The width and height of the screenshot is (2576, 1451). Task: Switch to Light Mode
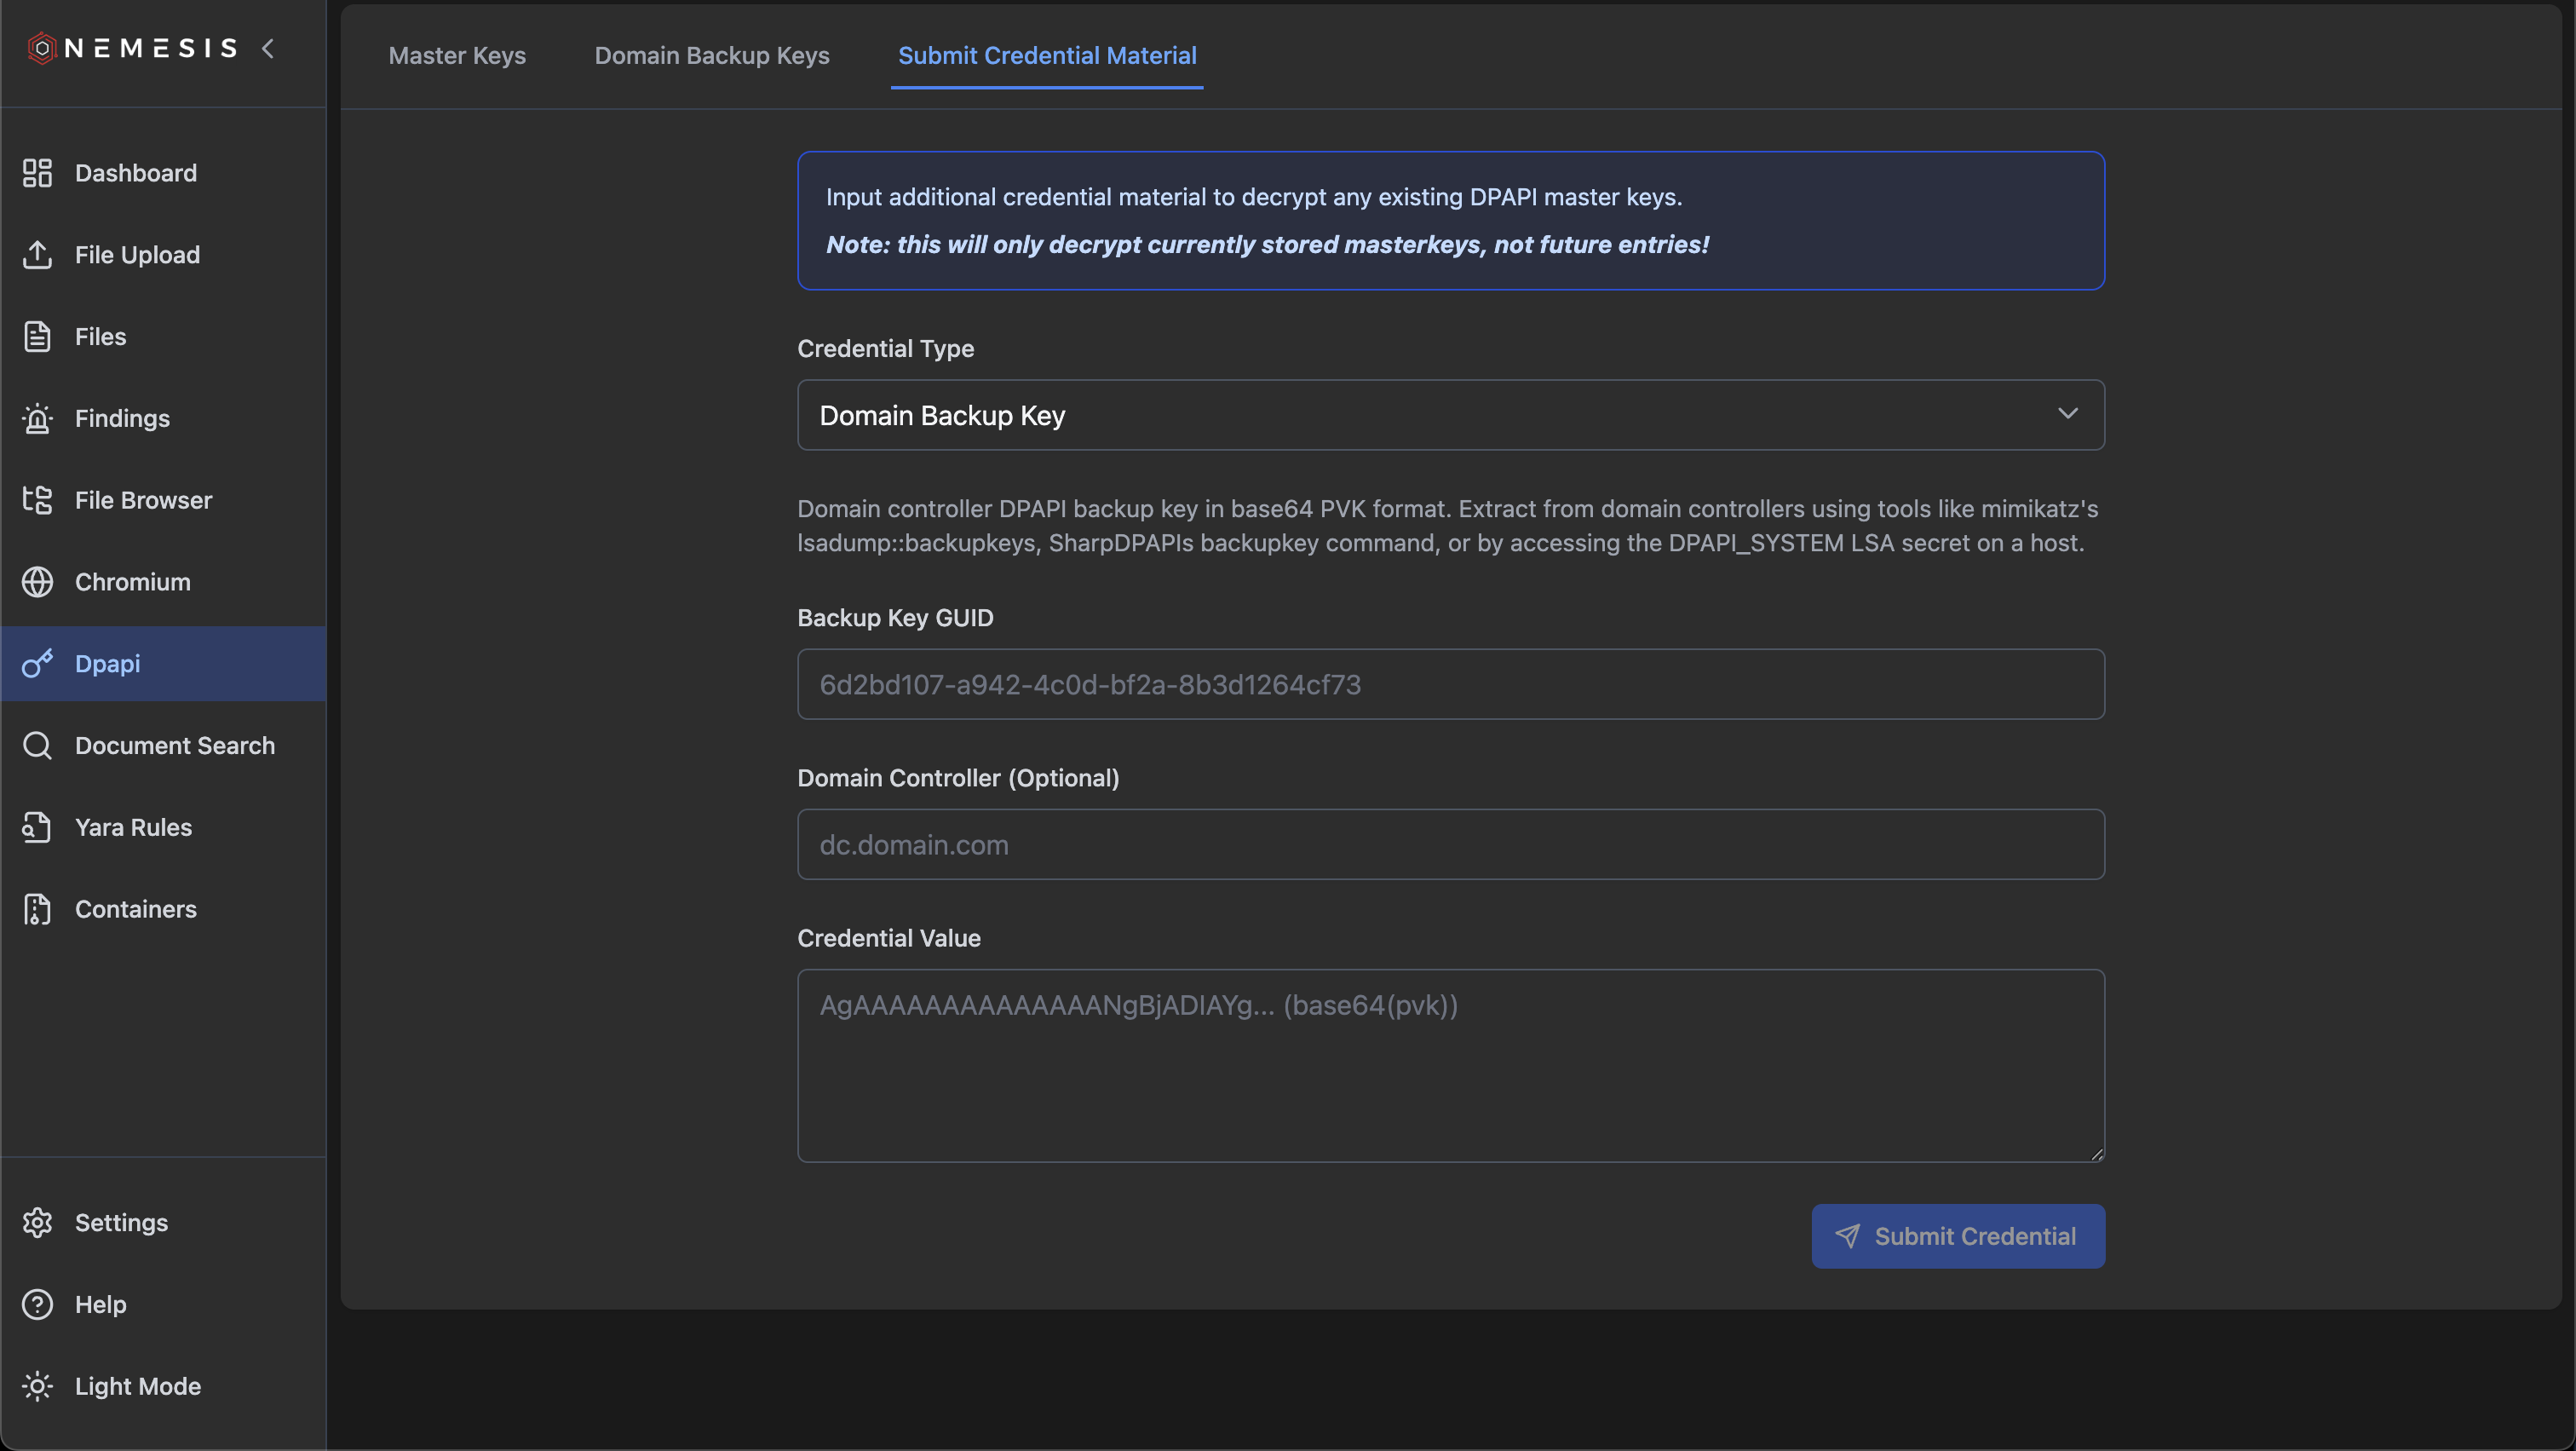137,1386
